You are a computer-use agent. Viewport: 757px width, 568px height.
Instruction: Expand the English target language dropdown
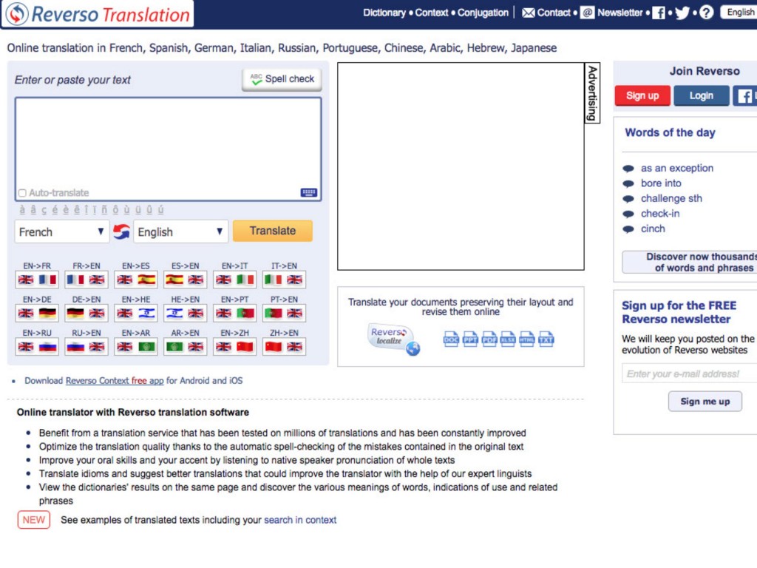click(x=180, y=231)
